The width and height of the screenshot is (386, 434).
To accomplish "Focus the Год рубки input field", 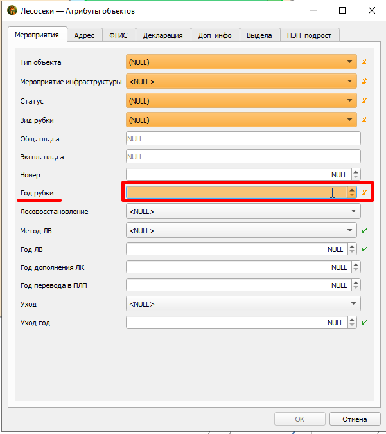I will 237,192.
